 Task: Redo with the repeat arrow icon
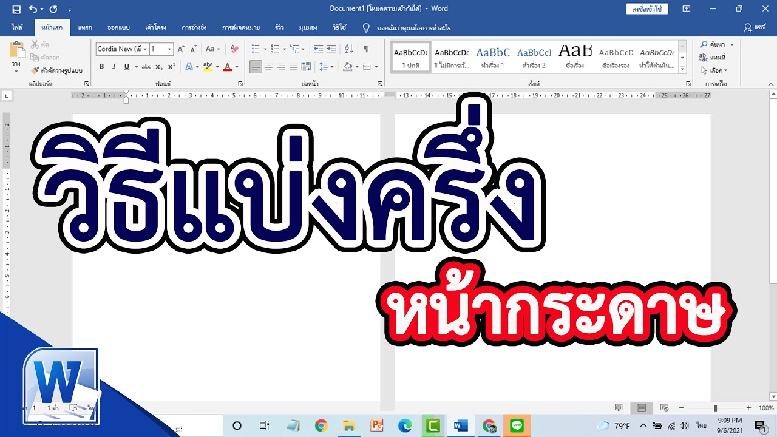coord(53,9)
